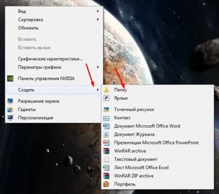Choose Обновить to refresh the desktop
This screenshot has width=219, height=194.
point(54,28)
